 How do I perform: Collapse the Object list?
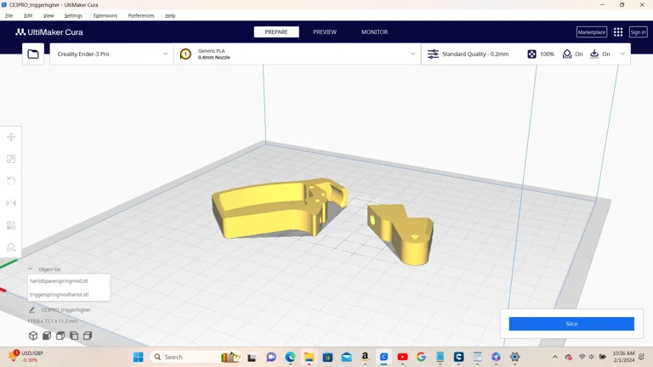[31, 269]
